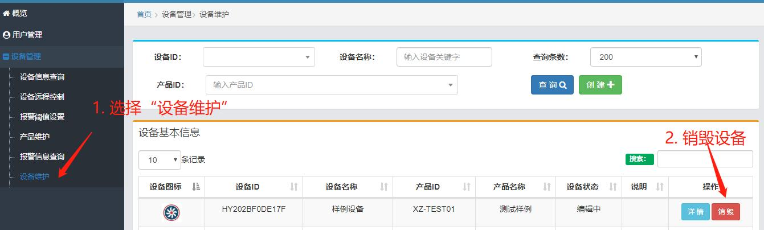Open the 概览 overview home icon

pos(6,13)
